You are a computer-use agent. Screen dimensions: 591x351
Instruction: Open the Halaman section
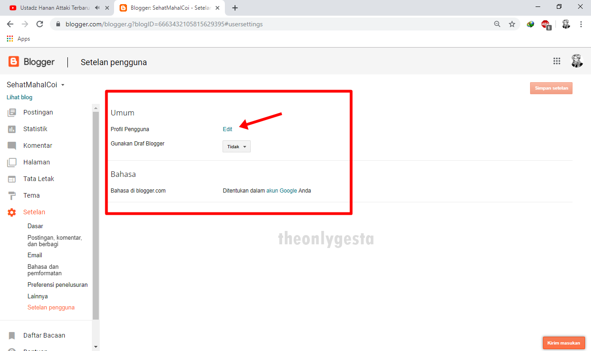click(36, 162)
